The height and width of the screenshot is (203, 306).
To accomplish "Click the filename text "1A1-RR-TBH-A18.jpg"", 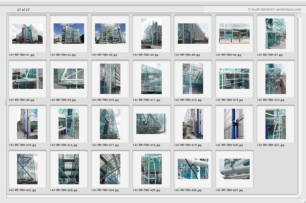I will click(x=146, y=145).
